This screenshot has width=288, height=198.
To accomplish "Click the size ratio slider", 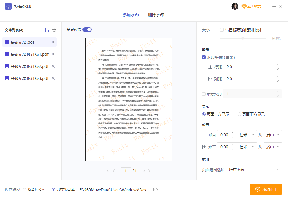I will coord(243,38).
